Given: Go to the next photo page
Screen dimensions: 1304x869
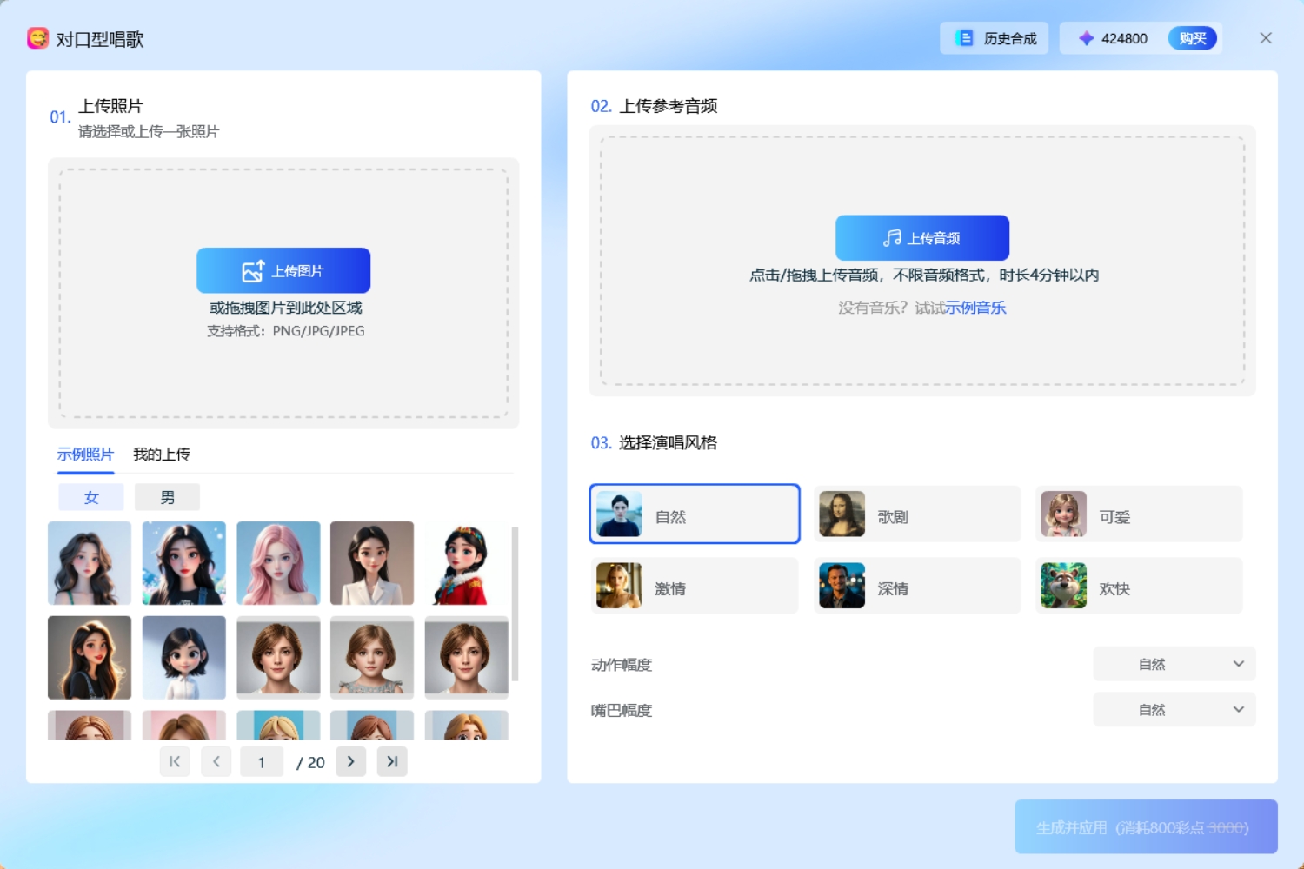Looking at the screenshot, I should pos(350,762).
